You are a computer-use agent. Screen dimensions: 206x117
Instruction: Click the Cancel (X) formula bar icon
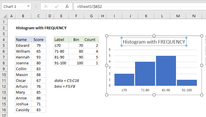click(46, 6)
